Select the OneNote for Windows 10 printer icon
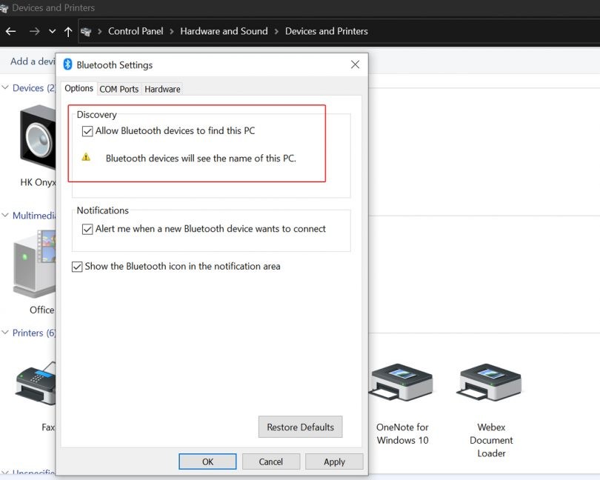 [x=401, y=381]
